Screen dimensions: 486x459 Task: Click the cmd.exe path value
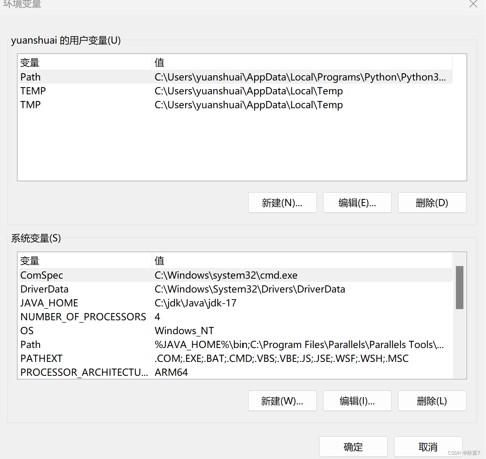(x=226, y=275)
